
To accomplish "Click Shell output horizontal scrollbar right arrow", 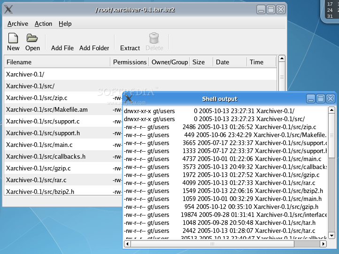I will (323, 244).
